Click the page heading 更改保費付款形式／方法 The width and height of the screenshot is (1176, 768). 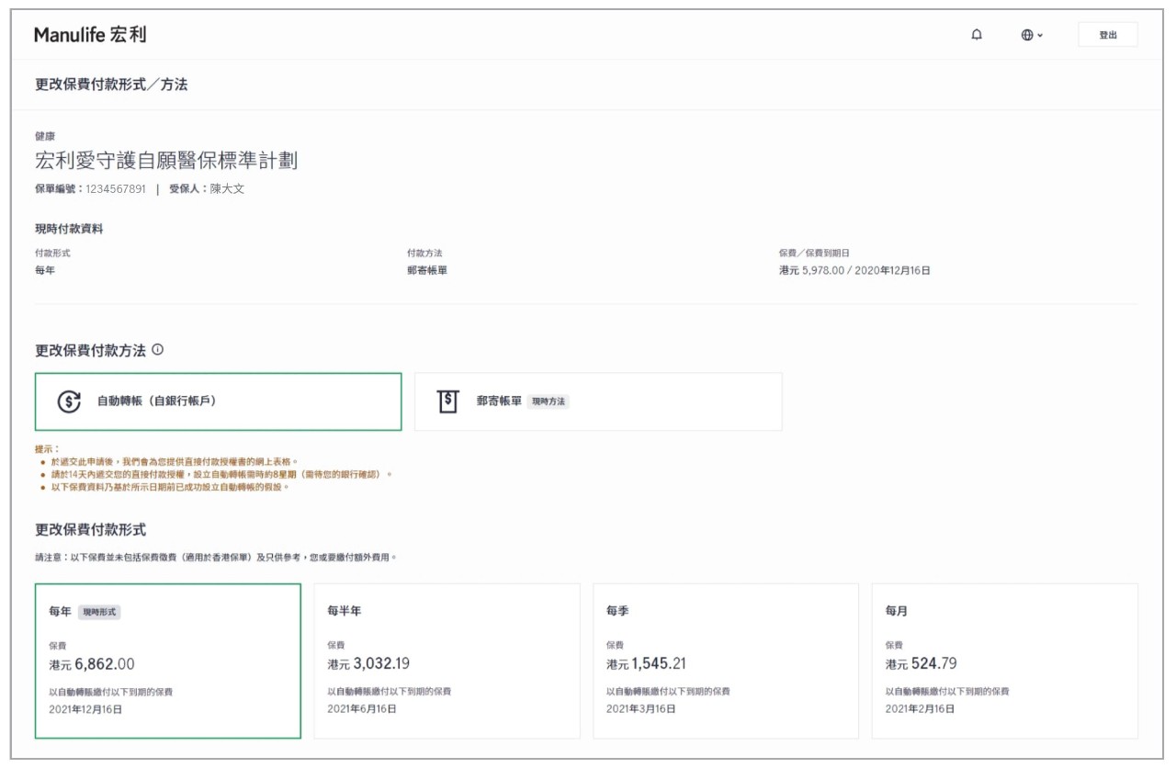(x=111, y=85)
